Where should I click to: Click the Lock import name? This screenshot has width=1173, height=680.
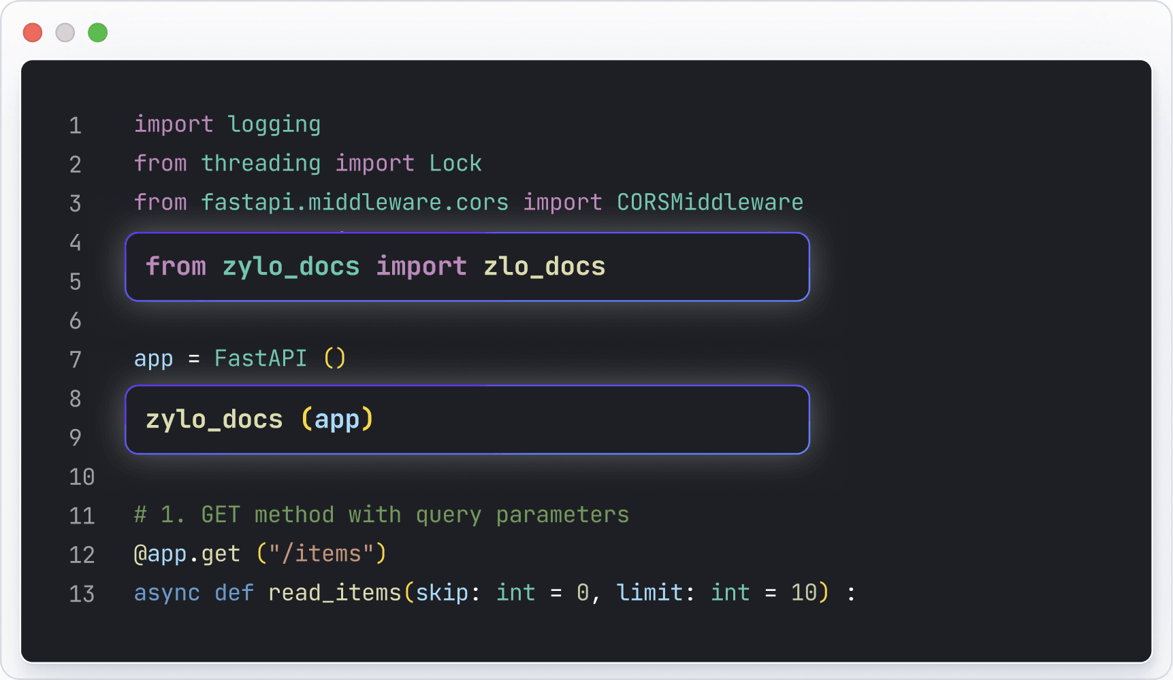(455, 164)
